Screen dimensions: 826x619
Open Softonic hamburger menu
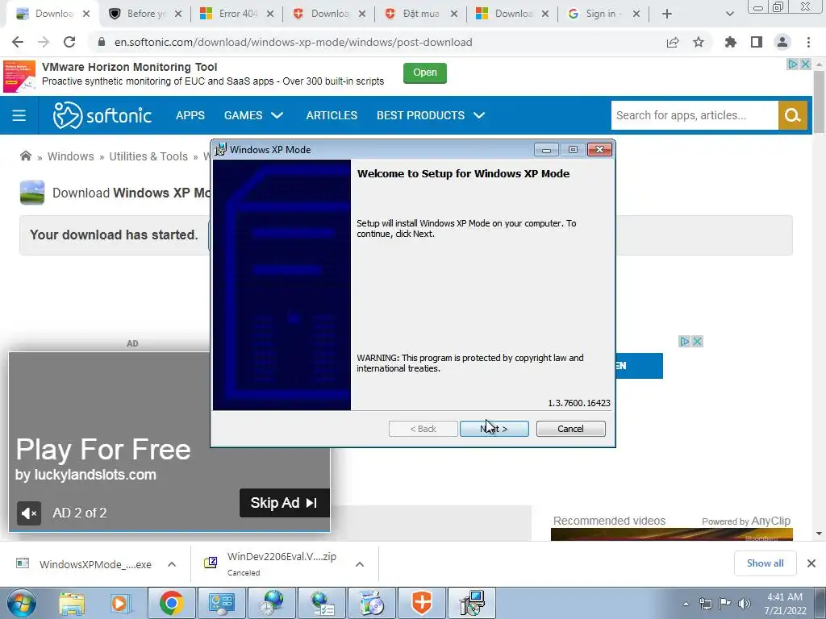19,115
